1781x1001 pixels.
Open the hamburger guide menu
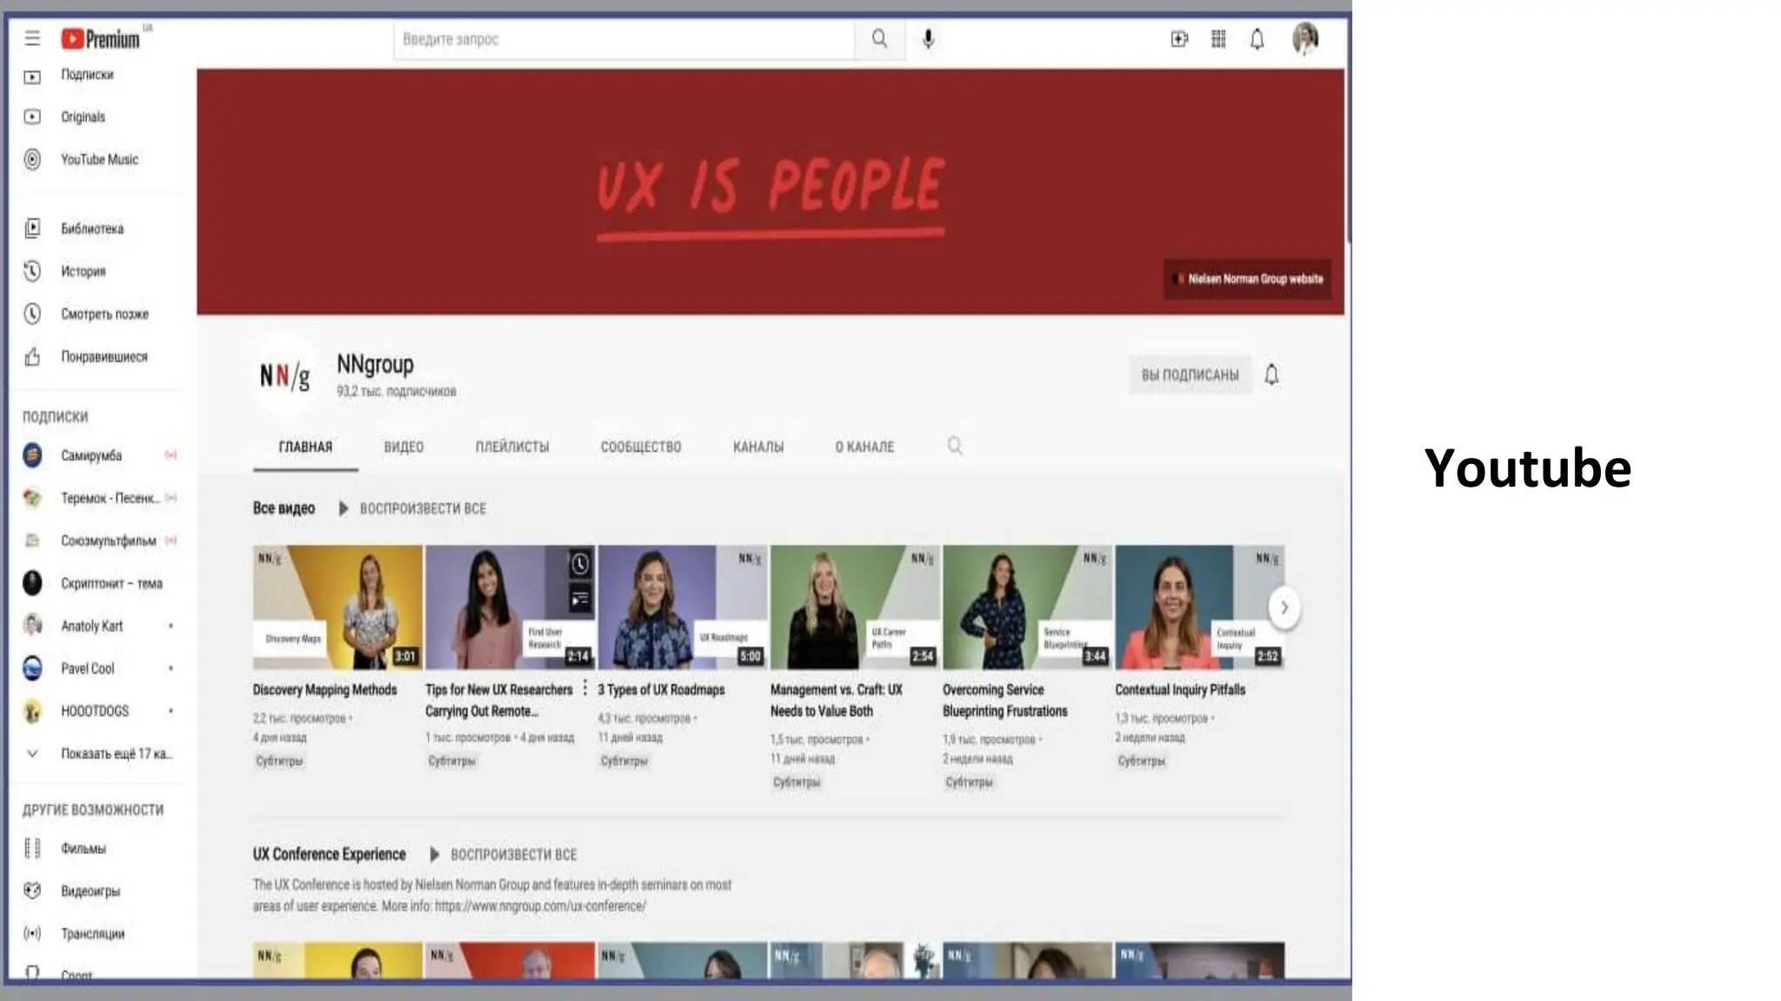pyautogui.click(x=32, y=38)
